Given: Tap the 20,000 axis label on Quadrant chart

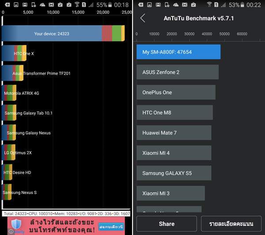Looking at the screenshot, I should tap(103, 12).
